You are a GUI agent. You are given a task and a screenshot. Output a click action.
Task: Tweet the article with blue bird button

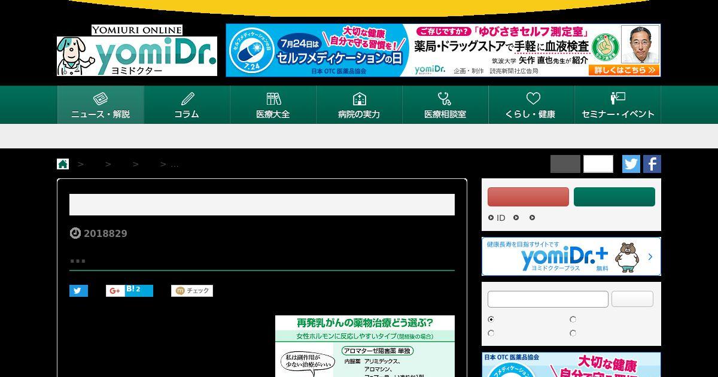point(78,291)
